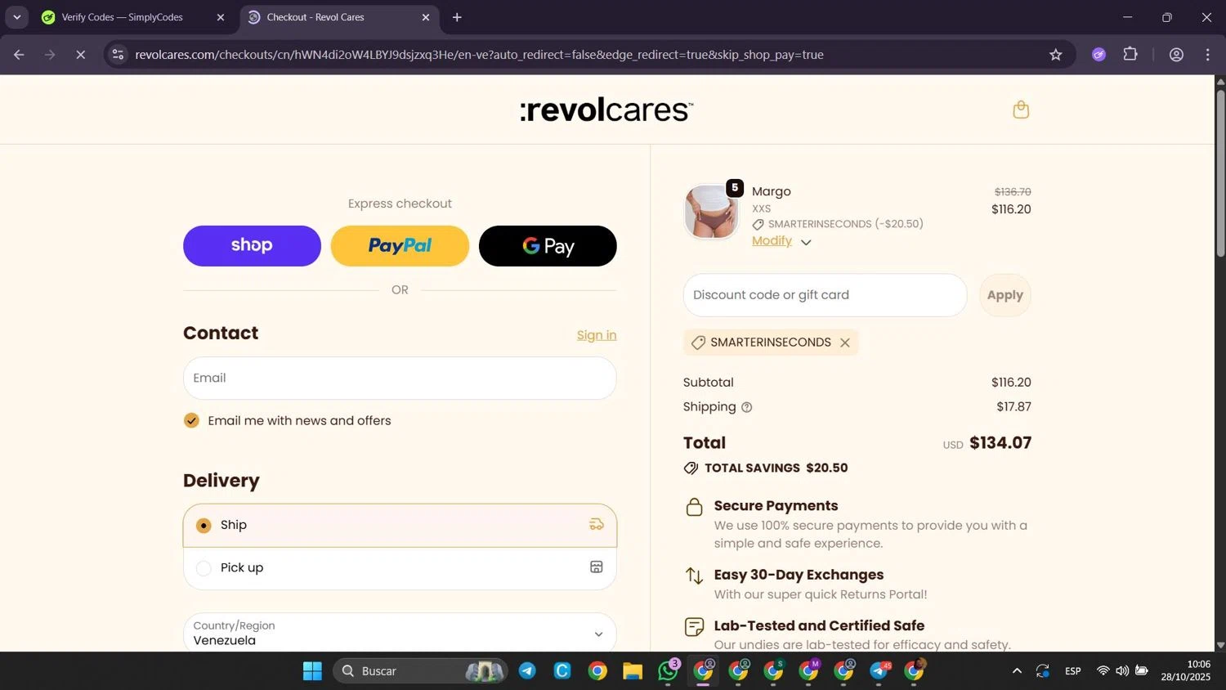Click the Apply discount button
This screenshot has height=690, width=1226.
pos(1005,295)
